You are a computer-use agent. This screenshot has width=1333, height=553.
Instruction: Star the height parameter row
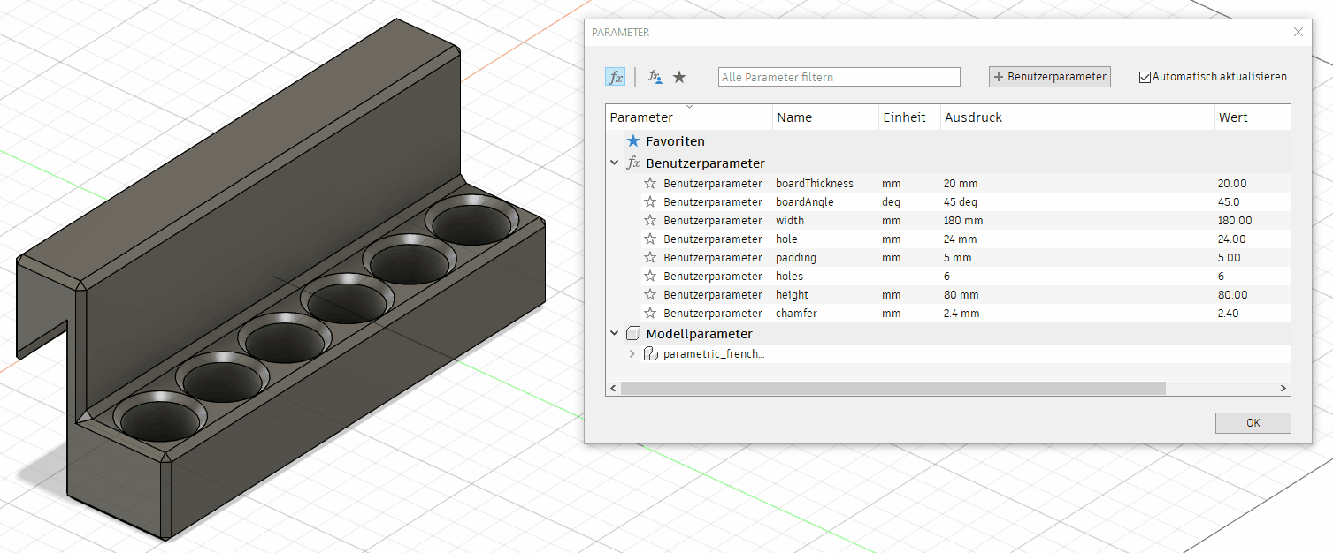tap(650, 295)
